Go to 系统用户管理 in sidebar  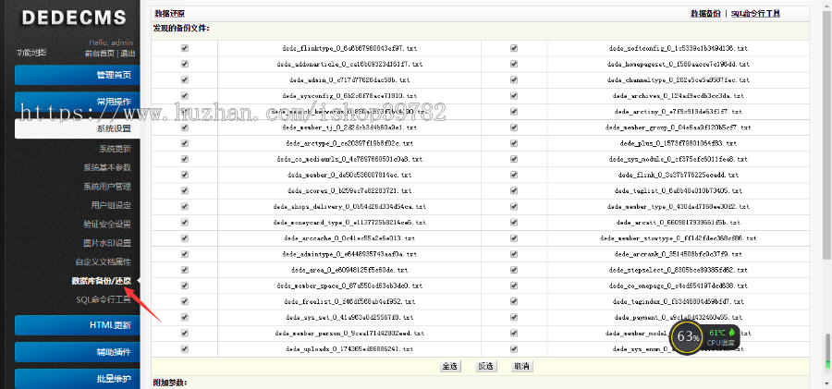[106, 187]
